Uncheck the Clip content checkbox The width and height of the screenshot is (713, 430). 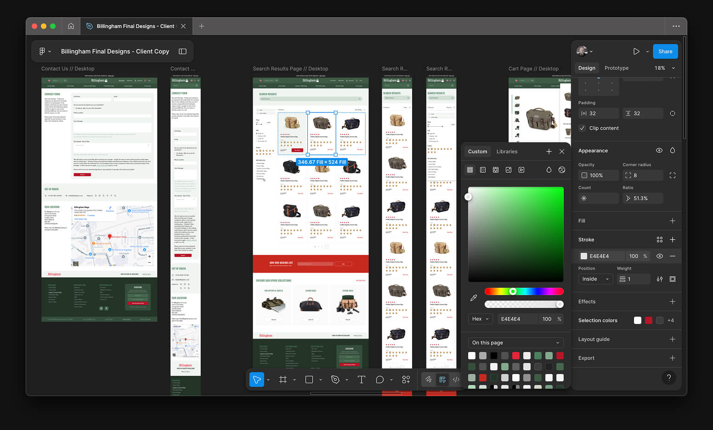coord(582,128)
